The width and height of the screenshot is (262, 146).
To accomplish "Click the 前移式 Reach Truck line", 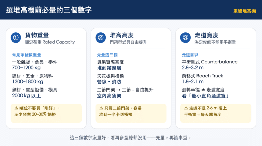I will 202,76.
